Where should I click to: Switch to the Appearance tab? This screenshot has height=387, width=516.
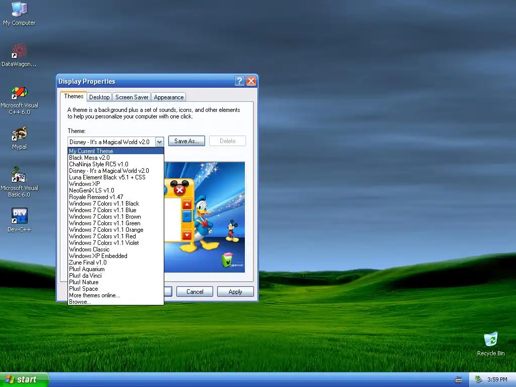pyautogui.click(x=169, y=97)
